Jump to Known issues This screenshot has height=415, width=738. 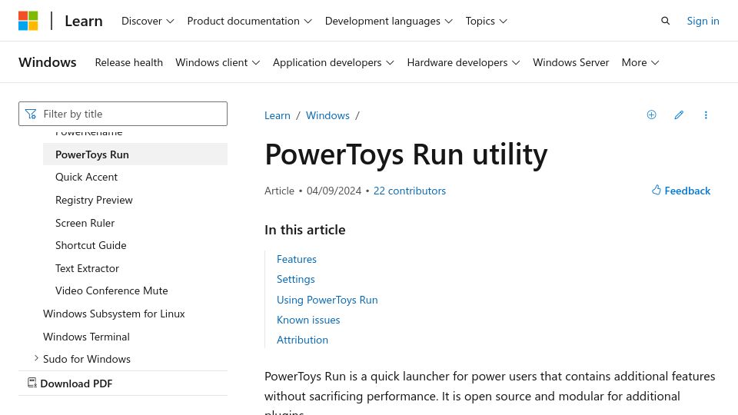coord(308,320)
